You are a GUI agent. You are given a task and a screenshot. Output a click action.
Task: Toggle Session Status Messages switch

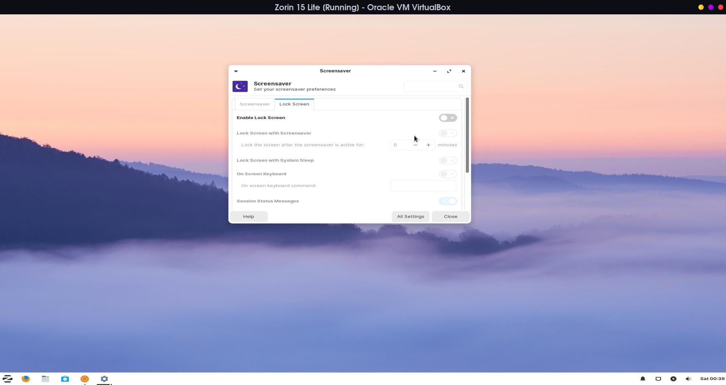[448, 201]
